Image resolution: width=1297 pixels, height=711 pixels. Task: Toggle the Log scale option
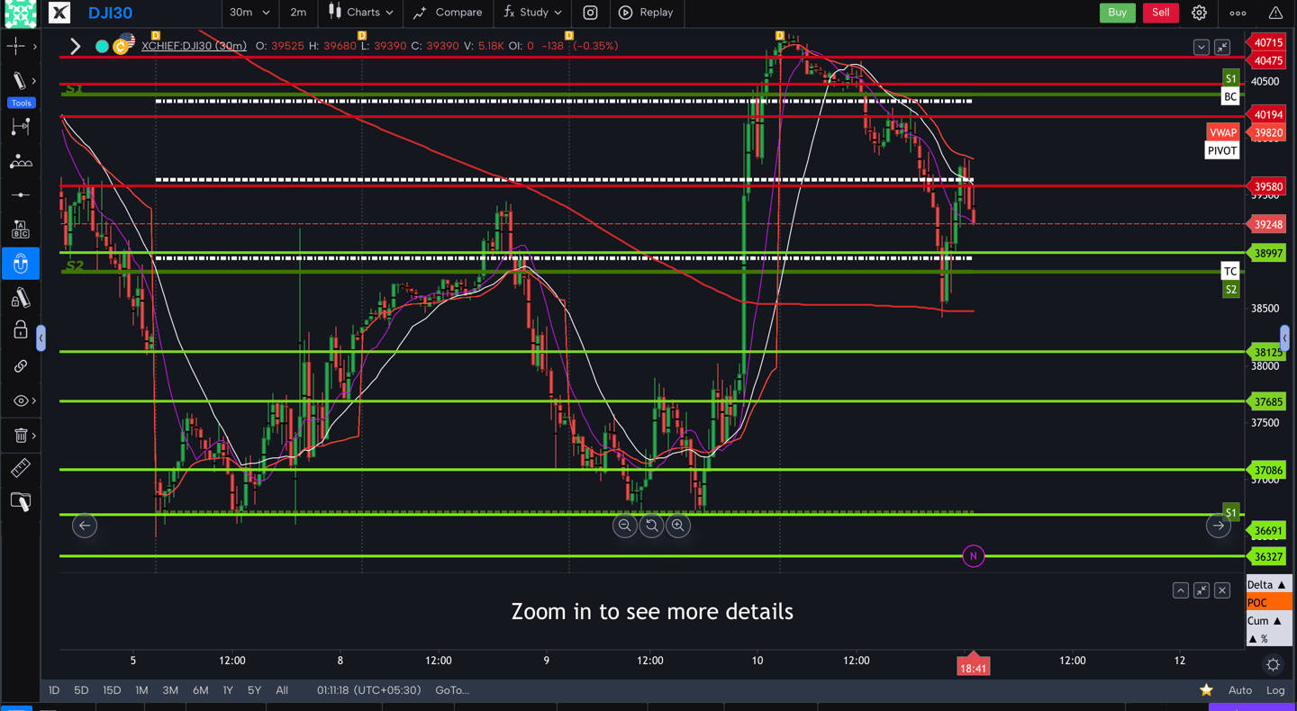(x=1275, y=690)
